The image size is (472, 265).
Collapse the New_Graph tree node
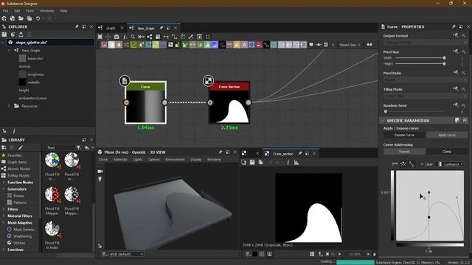[x=9, y=51]
